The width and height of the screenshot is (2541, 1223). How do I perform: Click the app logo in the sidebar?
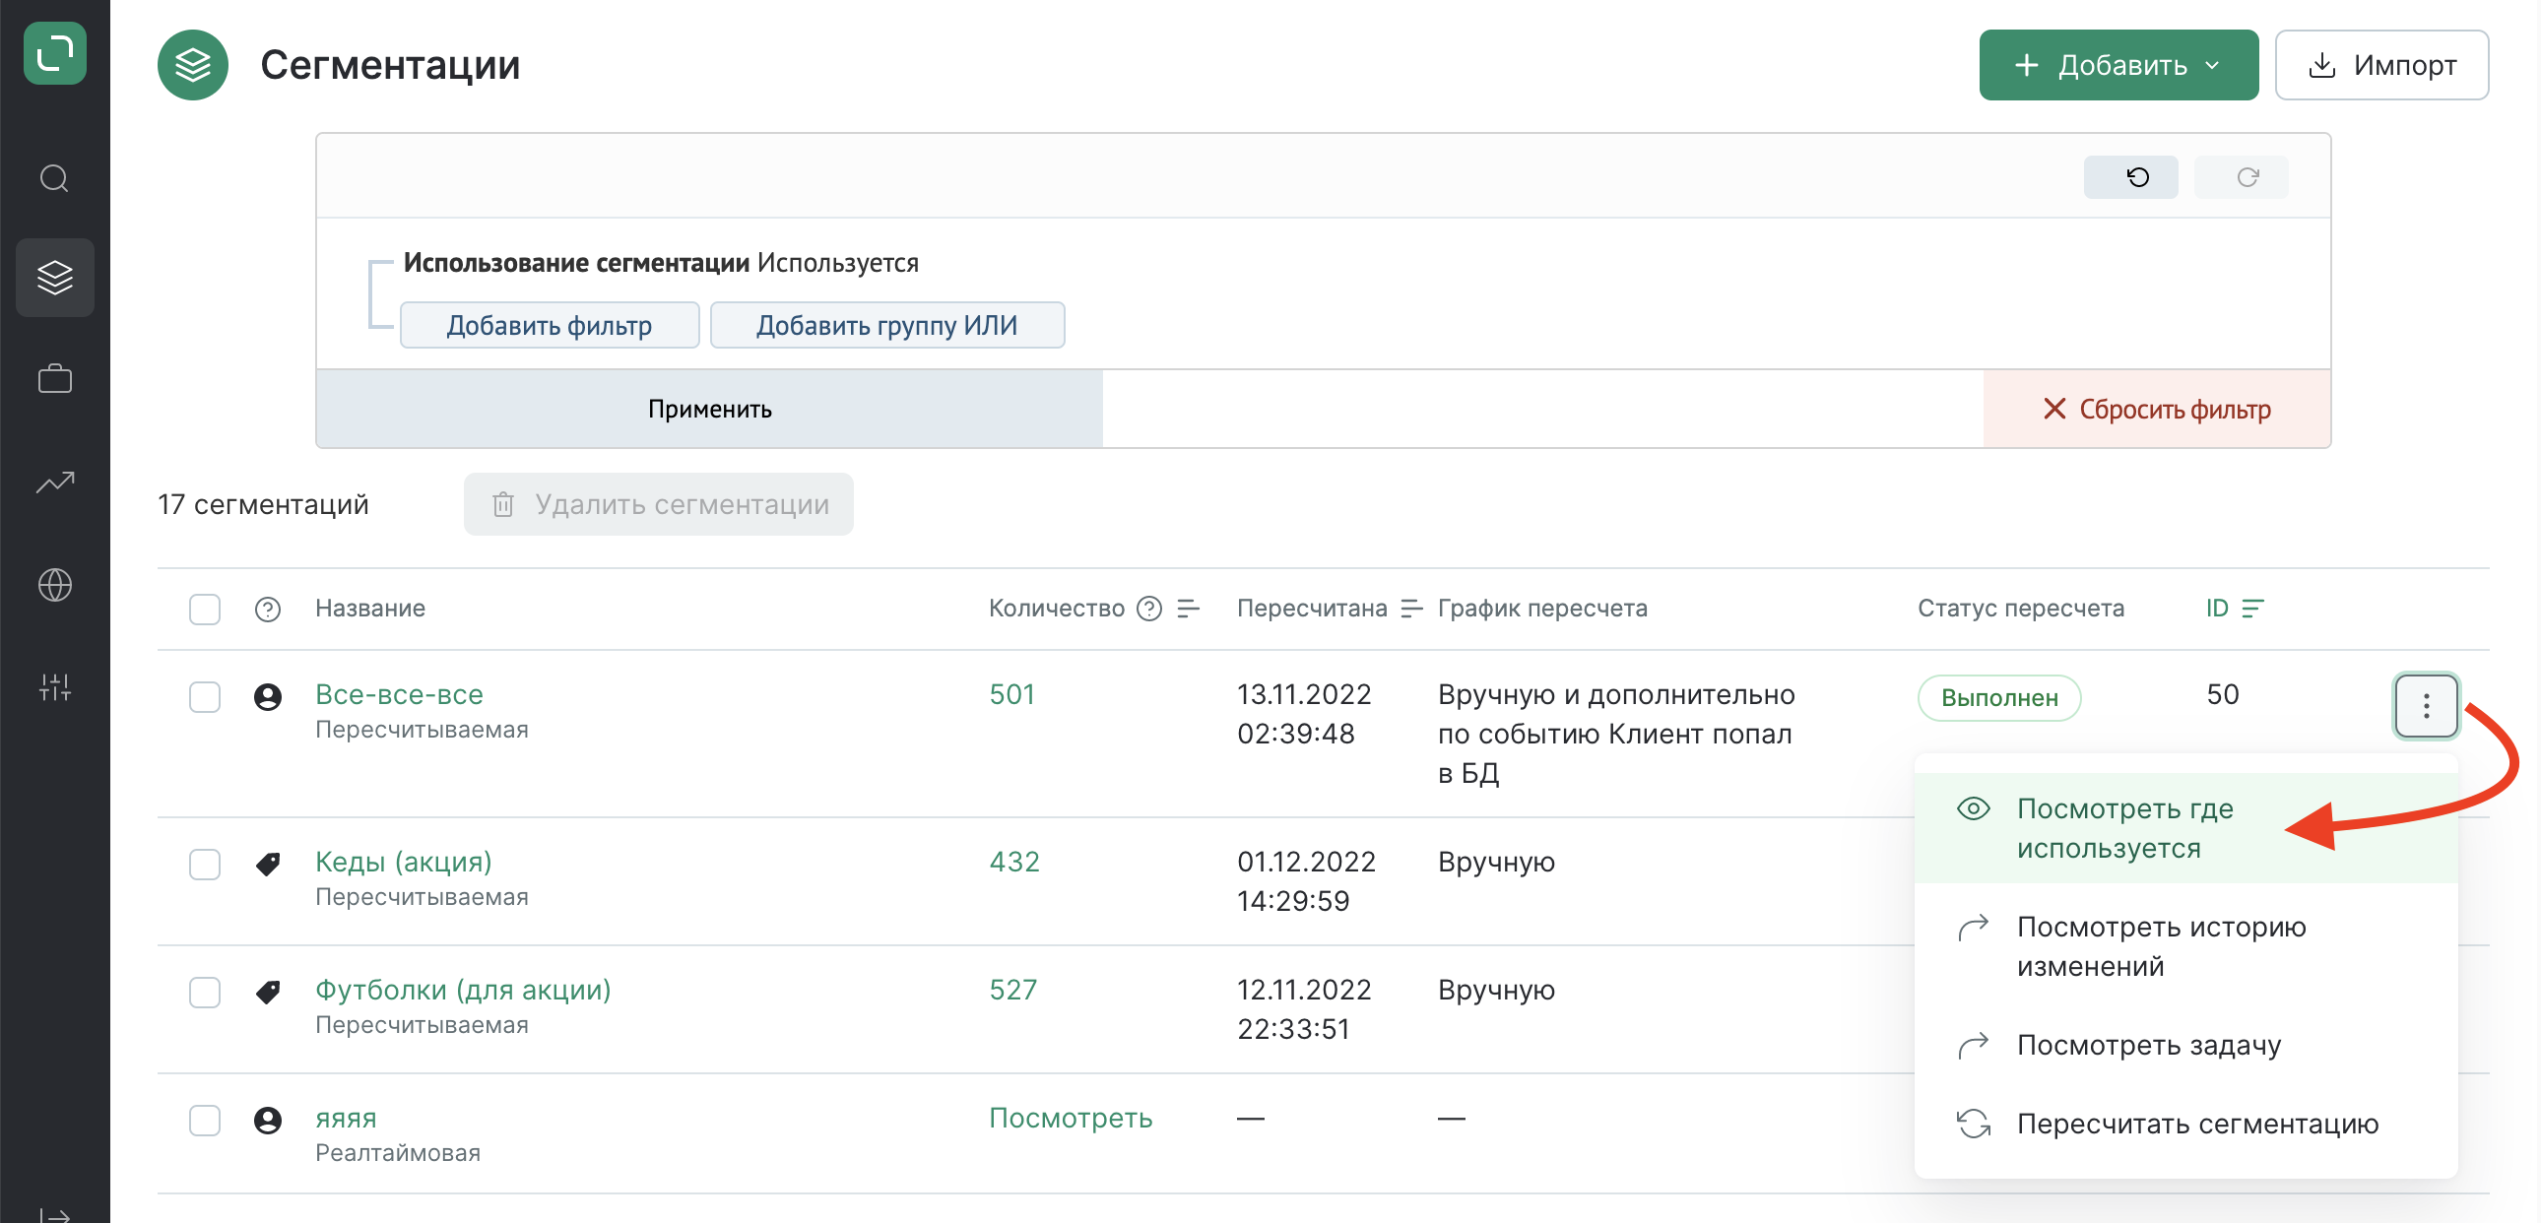pos(55,53)
